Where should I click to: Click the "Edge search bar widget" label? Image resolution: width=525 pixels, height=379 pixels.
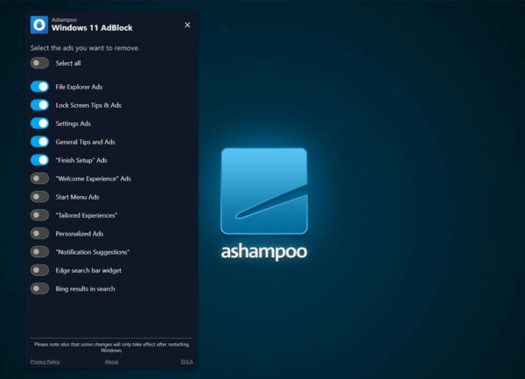(x=88, y=270)
